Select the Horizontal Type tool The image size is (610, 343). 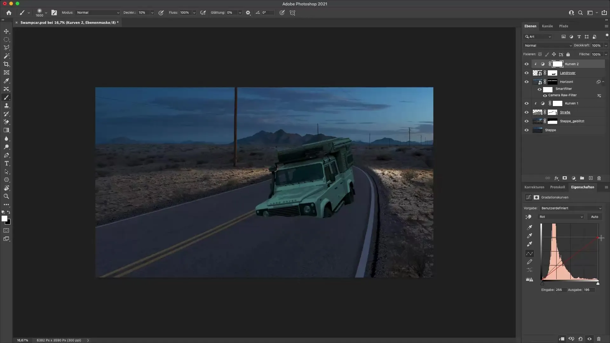[6, 163]
